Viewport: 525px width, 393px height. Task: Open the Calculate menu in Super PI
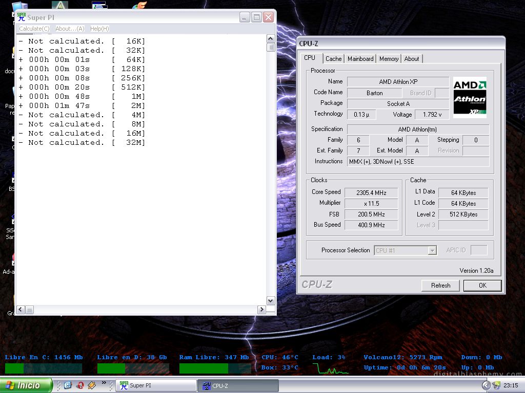point(34,29)
